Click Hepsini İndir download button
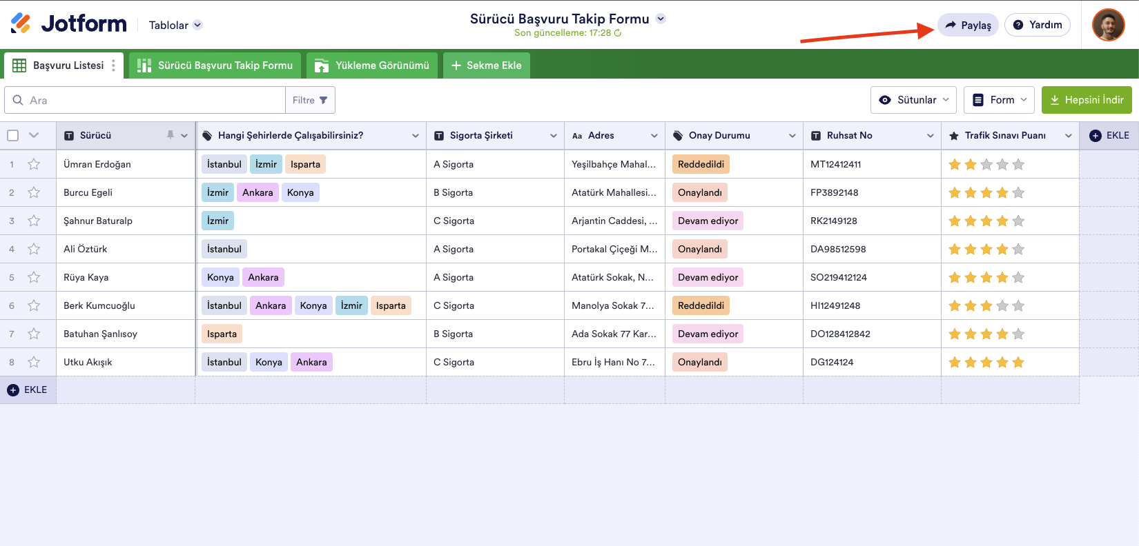The image size is (1139, 546). coord(1087,100)
